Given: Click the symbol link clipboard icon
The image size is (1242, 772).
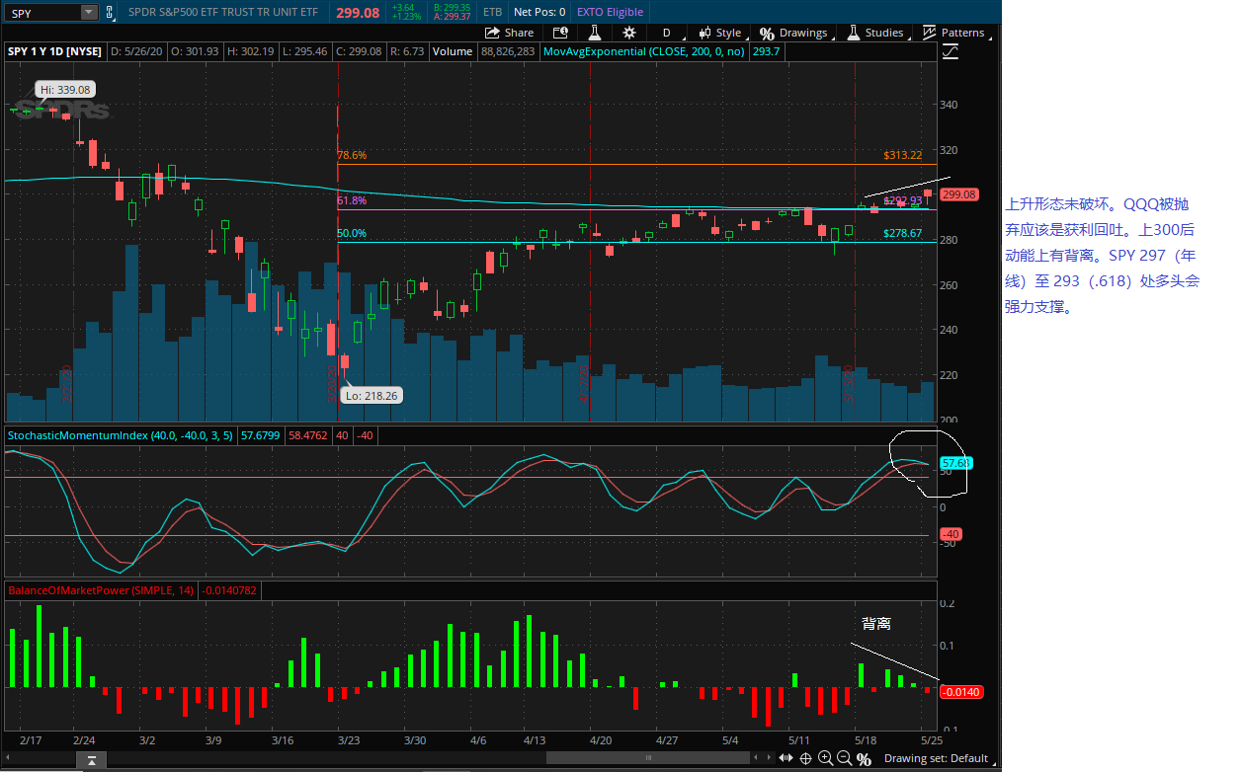Looking at the screenshot, I should coord(111,13).
